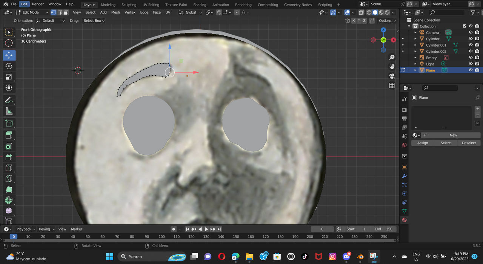Toggle camera view in viewport
Viewport: 483px width, 264px height.
tap(392, 76)
